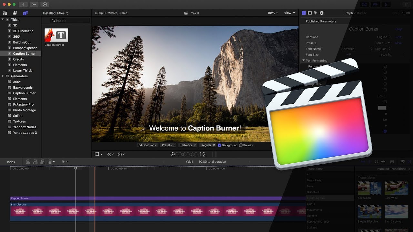Collapse the Titles category tree
The image size is (413, 232).
(3, 20)
